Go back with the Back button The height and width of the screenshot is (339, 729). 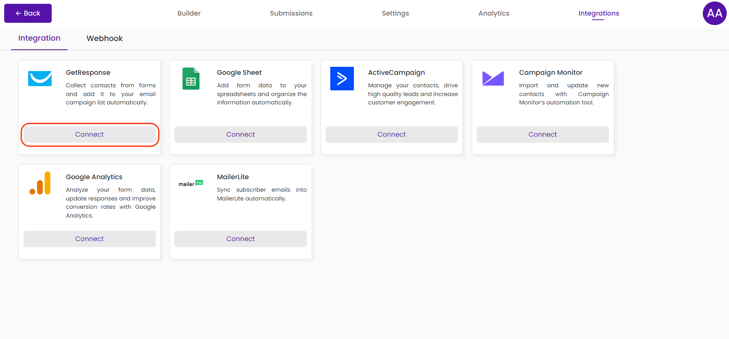(x=28, y=13)
